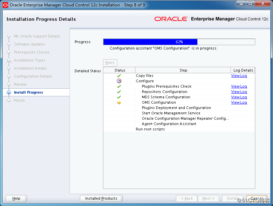Click the checkmark beside Repository Configuration
The height and width of the screenshot is (206, 273).
tap(119, 92)
